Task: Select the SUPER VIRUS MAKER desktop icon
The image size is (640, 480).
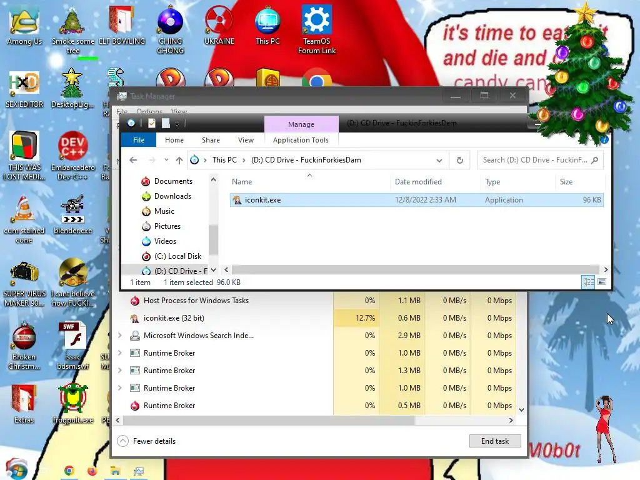Action: (24, 284)
